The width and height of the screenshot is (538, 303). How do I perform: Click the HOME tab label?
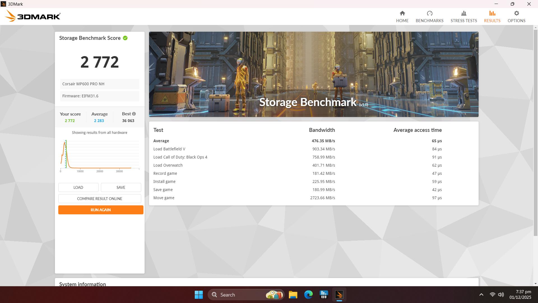402,20
